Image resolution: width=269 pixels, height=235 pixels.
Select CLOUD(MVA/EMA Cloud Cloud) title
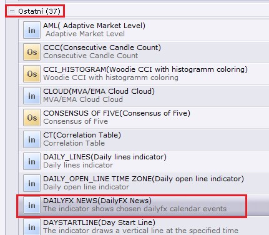click(x=99, y=91)
